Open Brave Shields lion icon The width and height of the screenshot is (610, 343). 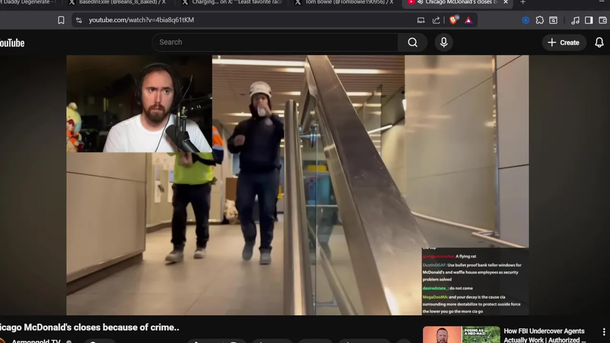coord(453,20)
